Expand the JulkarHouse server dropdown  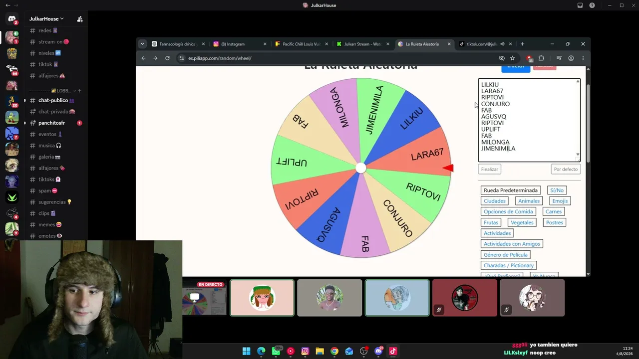click(46, 19)
